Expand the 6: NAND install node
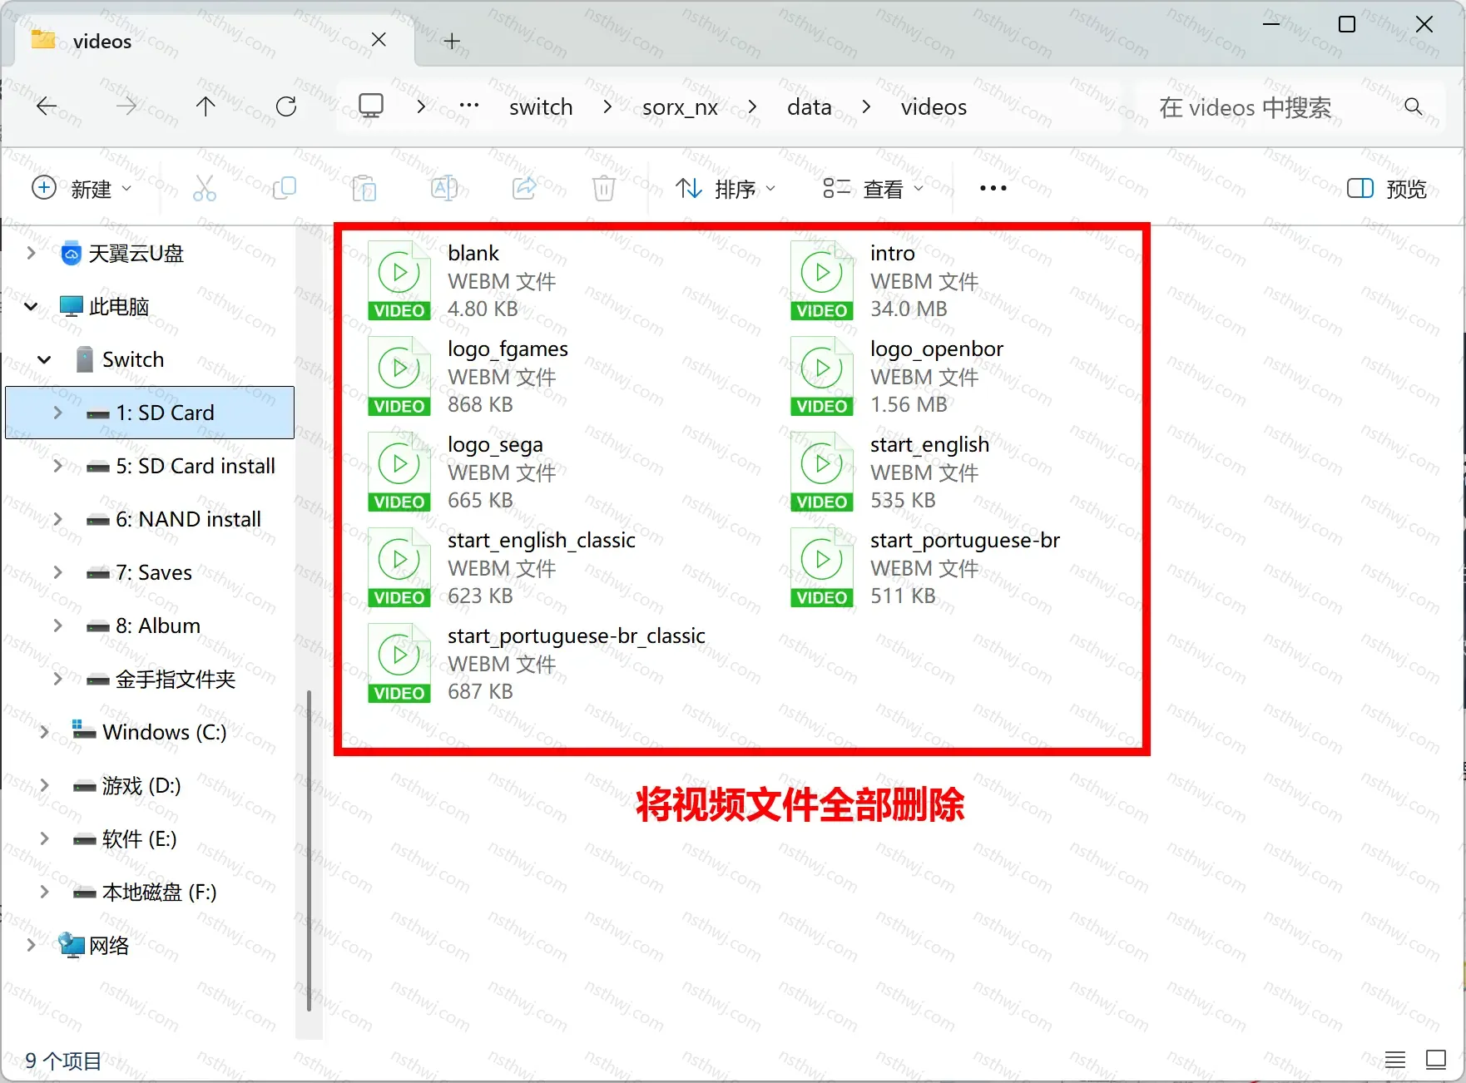Viewport: 1466px width, 1083px height. pos(57,519)
